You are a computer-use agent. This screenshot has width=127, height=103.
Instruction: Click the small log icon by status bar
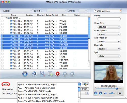[x=88, y=93]
